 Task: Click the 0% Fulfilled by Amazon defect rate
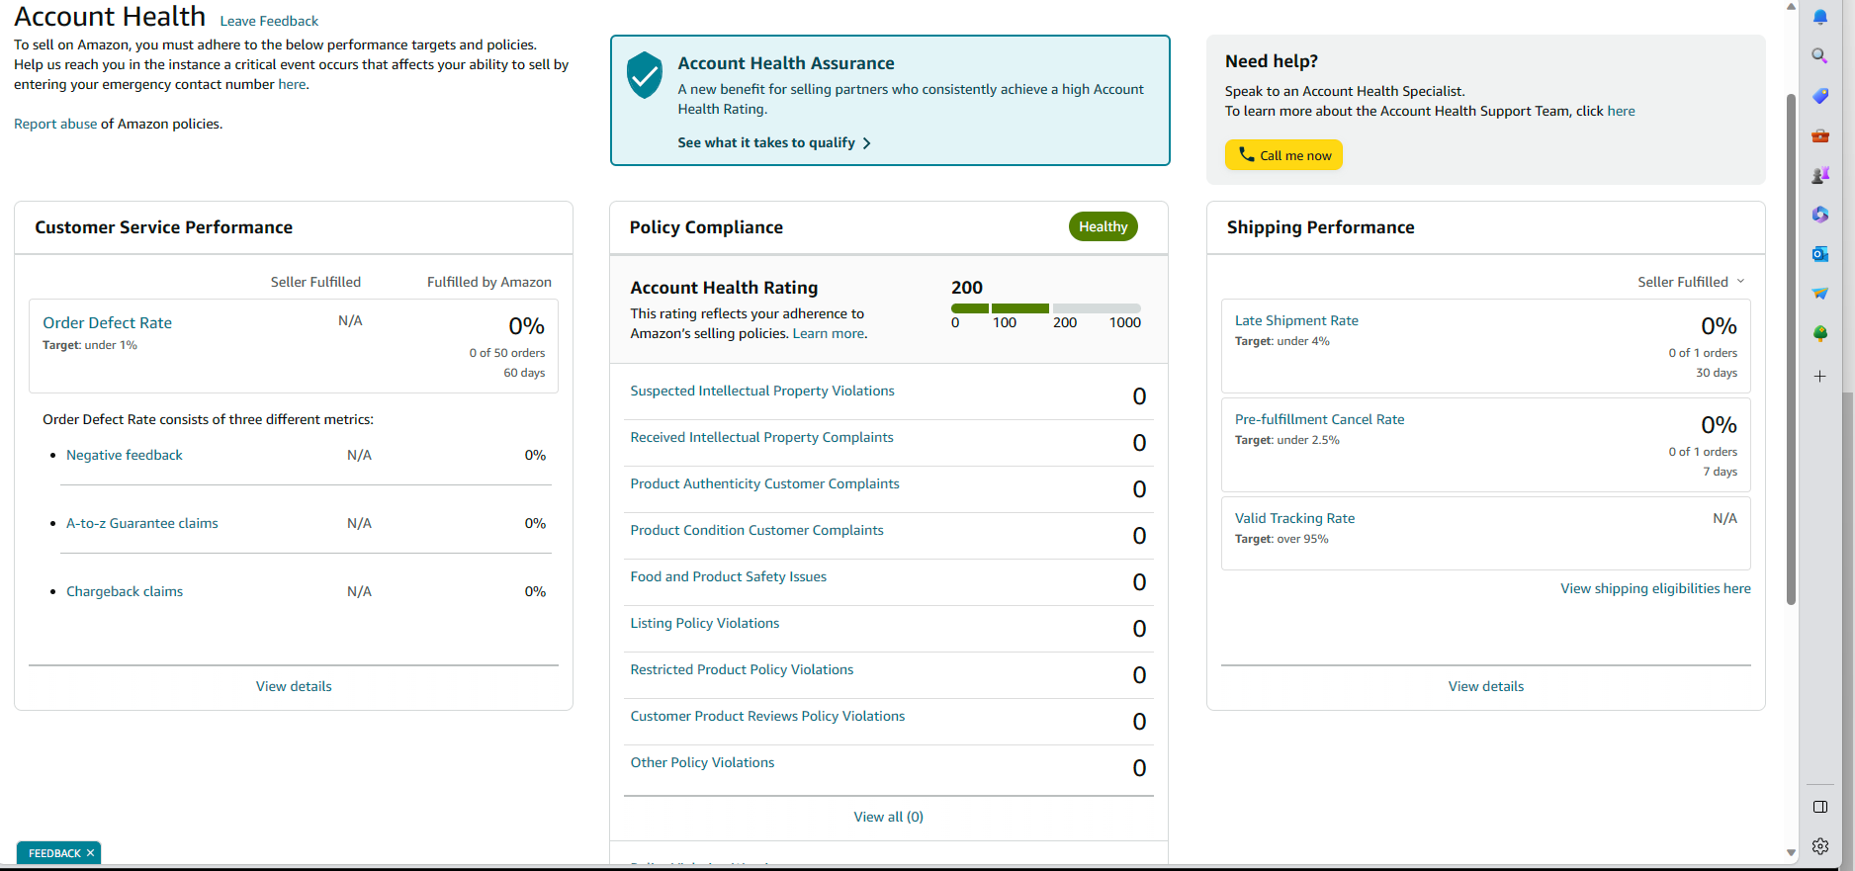[527, 326]
